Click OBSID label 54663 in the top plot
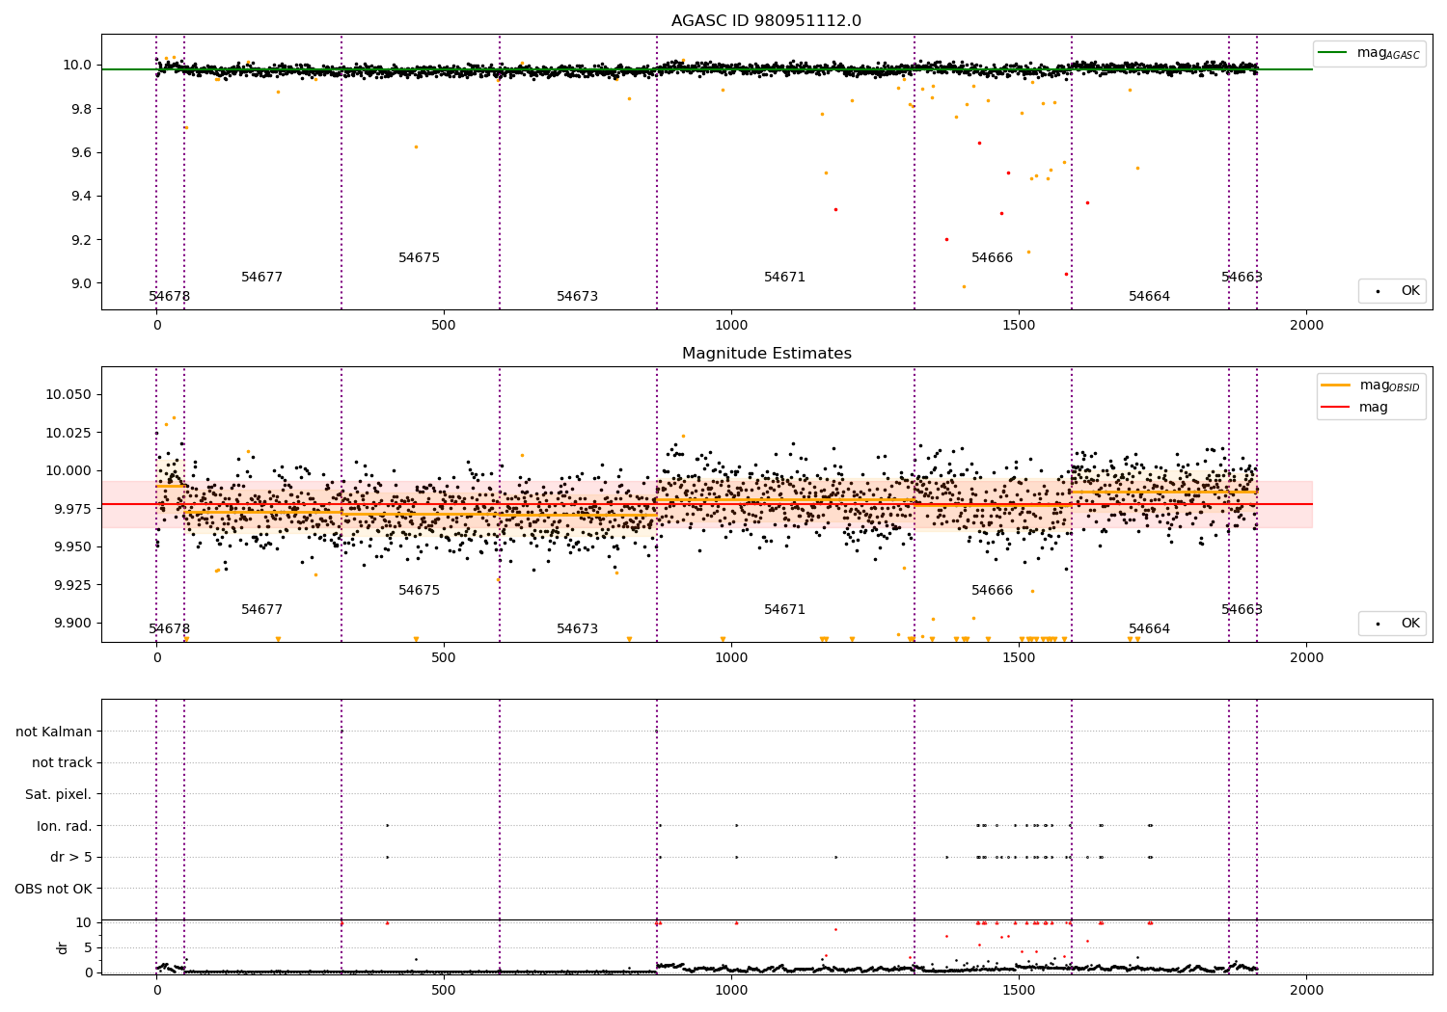The width and height of the screenshot is (1447, 1012). coord(1242,278)
